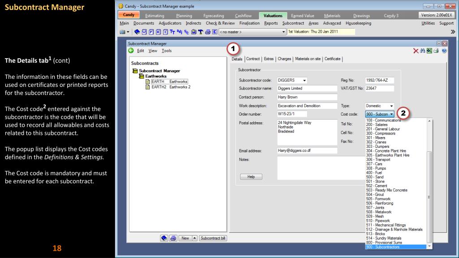Click the E document icon in the main toolbar
459x258 pixels.
(215, 32)
